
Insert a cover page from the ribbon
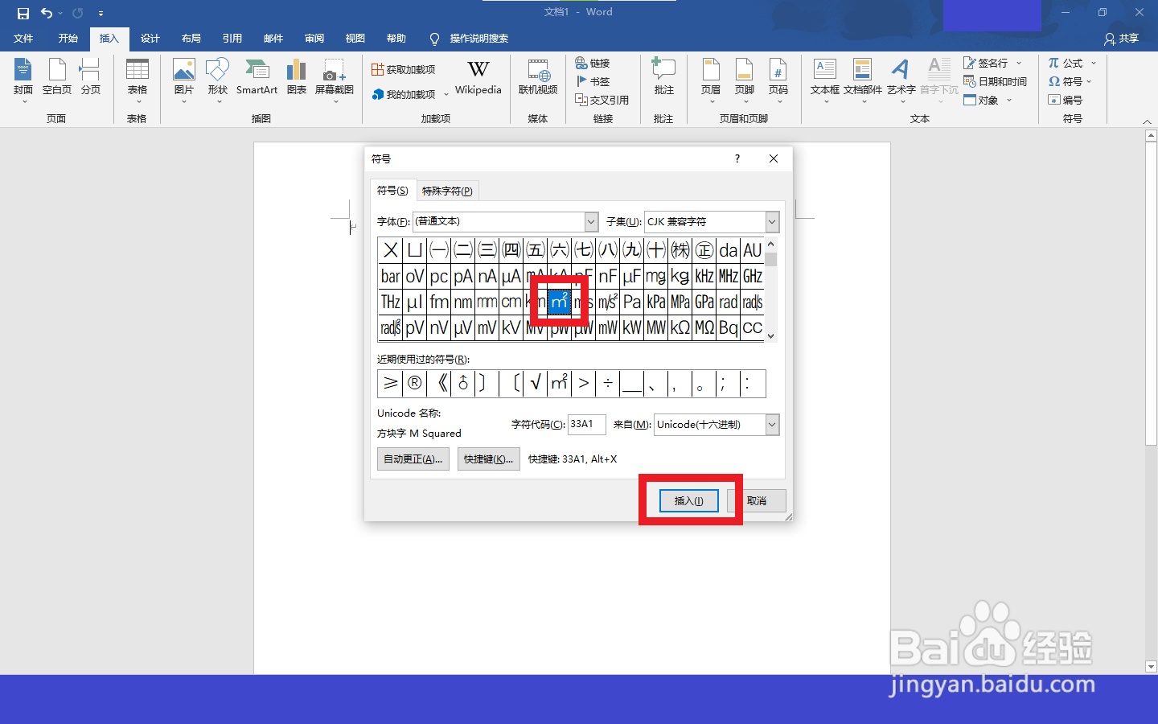(23, 79)
